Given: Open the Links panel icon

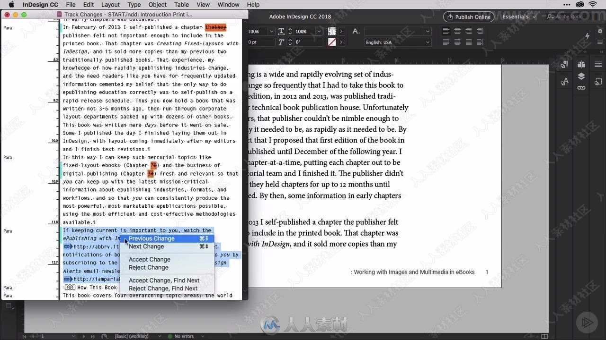Looking at the screenshot, I should pos(581,87).
